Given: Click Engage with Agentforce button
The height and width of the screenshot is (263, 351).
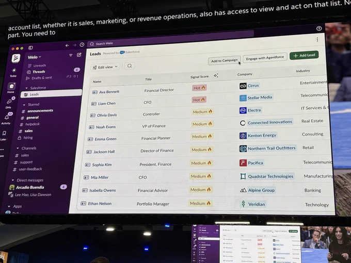Looking at the screenshot, I should [265, 58].
